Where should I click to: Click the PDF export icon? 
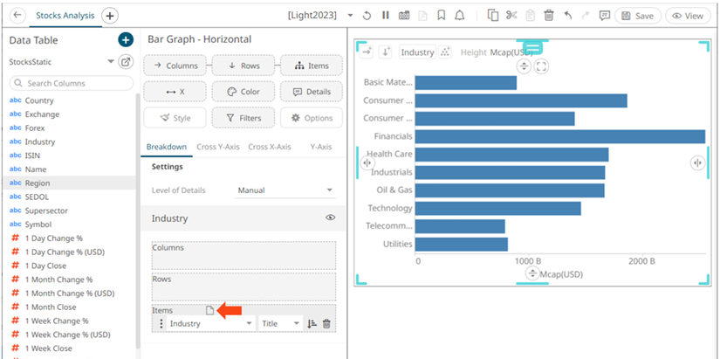click(x=422, y=16)
